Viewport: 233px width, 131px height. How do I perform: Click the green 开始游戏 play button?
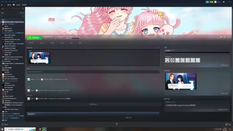click(34, 38)
